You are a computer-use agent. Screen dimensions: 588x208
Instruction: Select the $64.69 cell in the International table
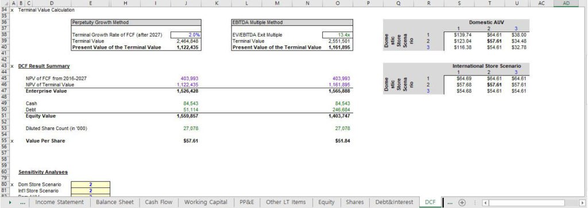point(460,79)
